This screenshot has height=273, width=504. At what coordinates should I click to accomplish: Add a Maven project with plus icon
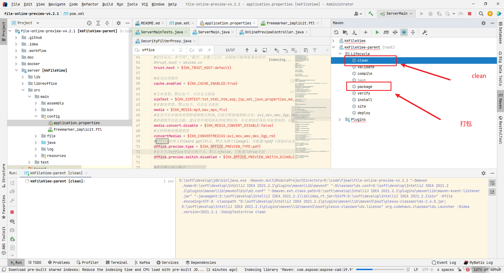(x=365, y=32)
